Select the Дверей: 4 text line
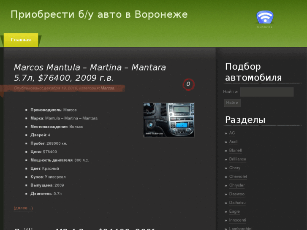This screenshot has width=307, height=230. tap(40, 135)
